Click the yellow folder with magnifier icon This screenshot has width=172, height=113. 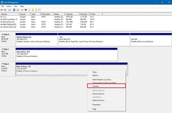pos(36,10)
